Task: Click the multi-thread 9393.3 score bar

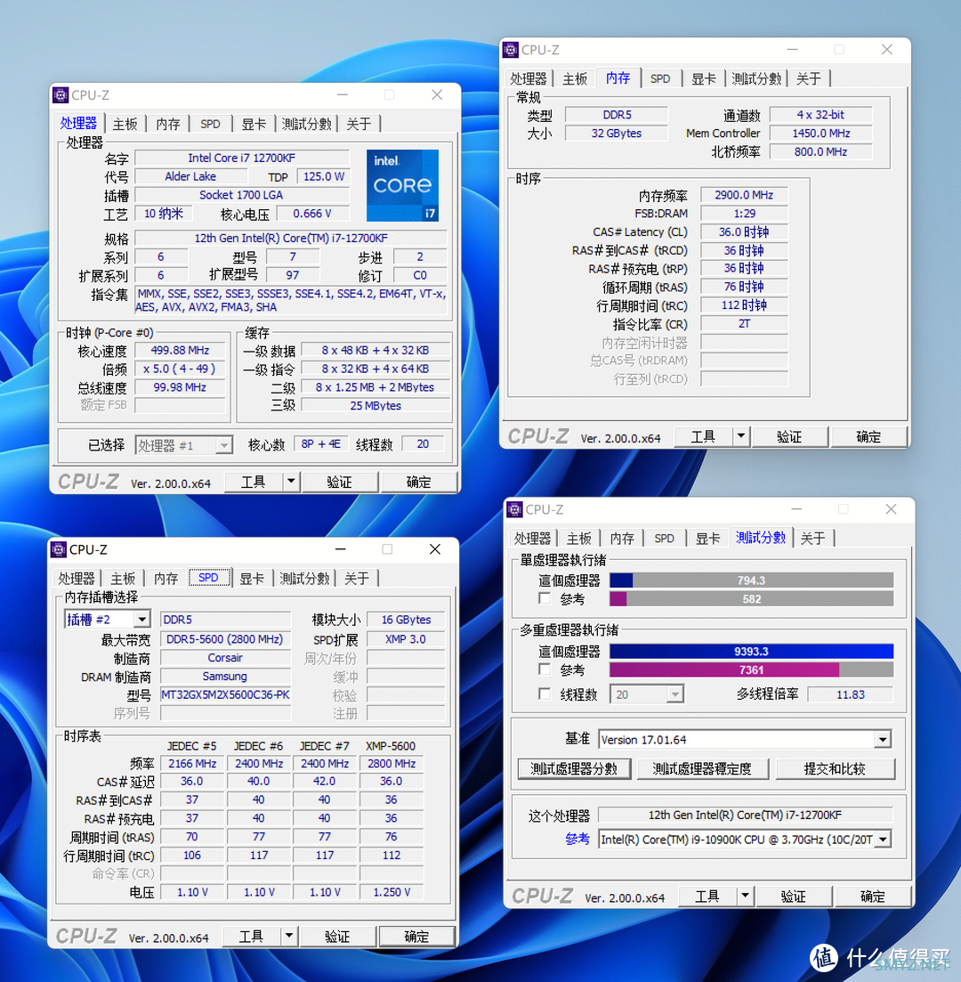Action: pos(751,652)
